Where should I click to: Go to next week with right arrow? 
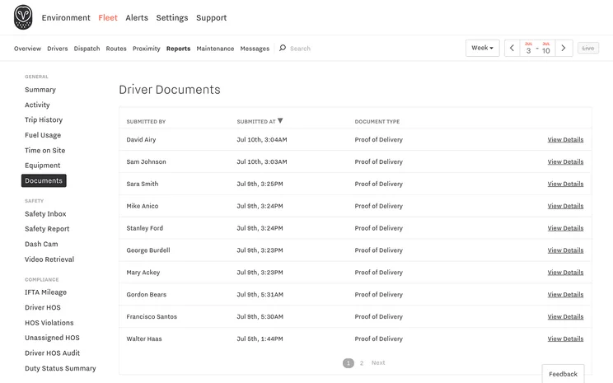tap(564, 48)
